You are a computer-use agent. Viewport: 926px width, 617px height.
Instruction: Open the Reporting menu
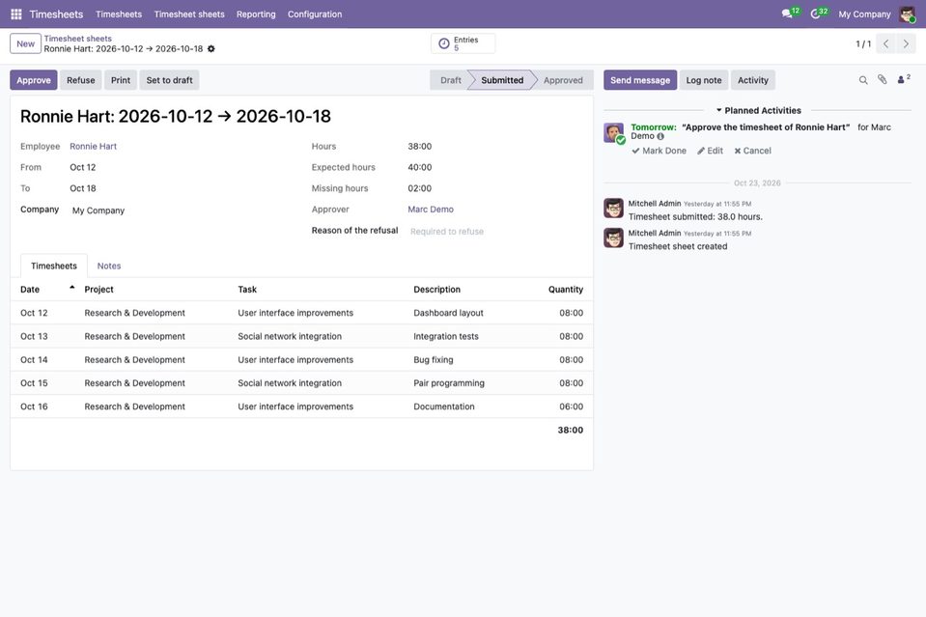pyautogui.click(x=256, y=14)
